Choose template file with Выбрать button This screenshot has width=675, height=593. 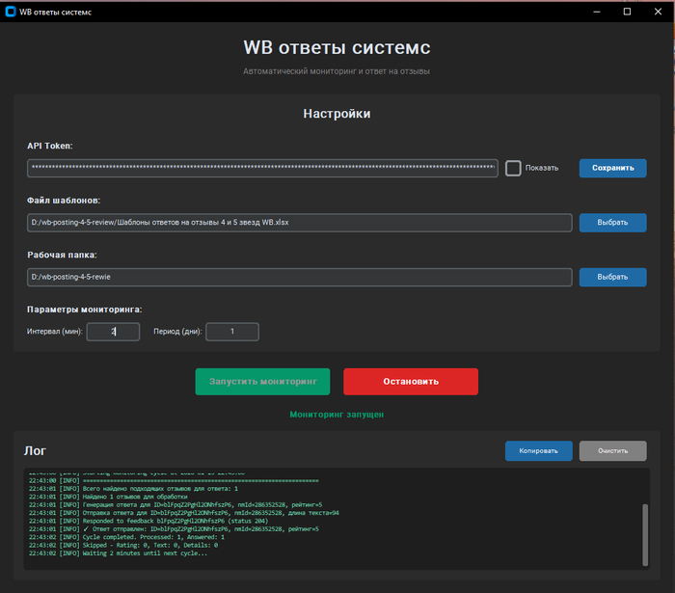coord(612,223)
